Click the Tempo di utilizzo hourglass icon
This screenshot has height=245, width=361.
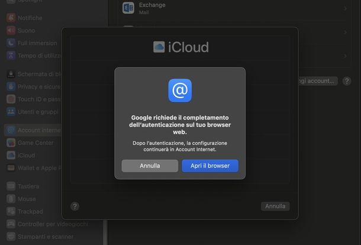tap(11, 56)
